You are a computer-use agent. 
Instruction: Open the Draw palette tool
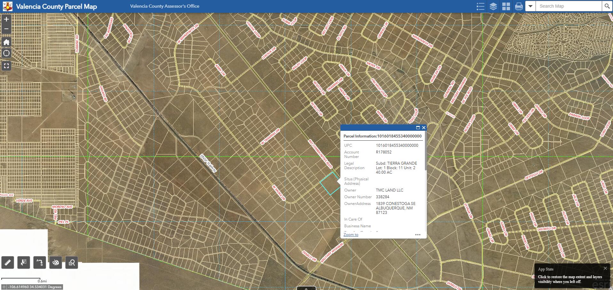[x=56, y=263]
